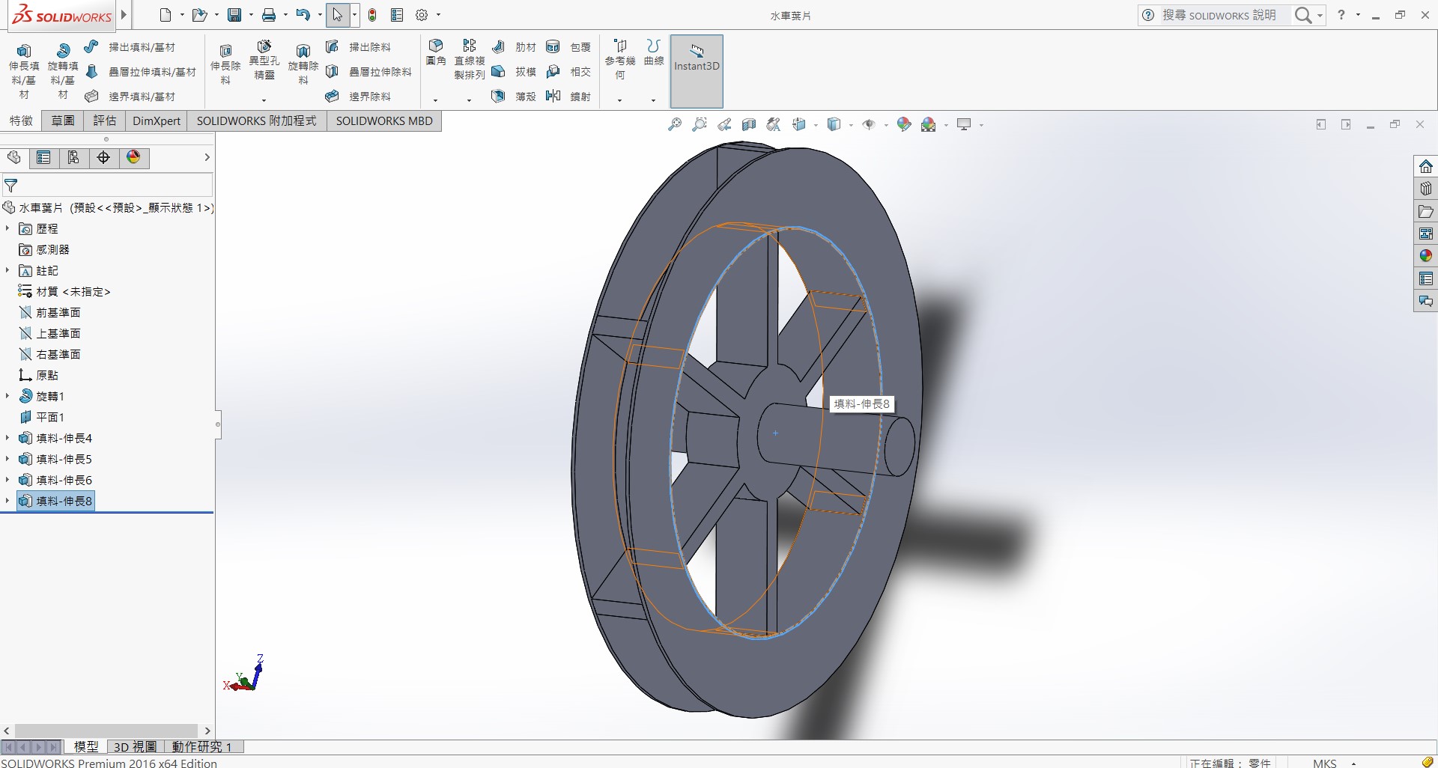Expand the 註記 (Annotations) folder
The height and width of the screenshot is (768, 1438).
pos(7,270)
